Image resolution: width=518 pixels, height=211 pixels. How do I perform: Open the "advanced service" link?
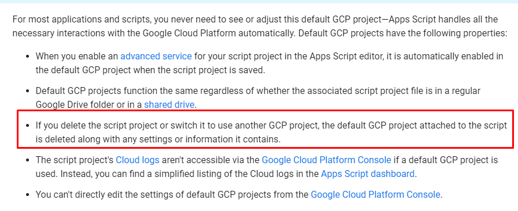(x=156, y=56)
